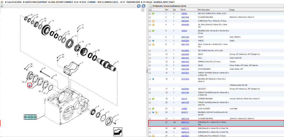This screenshot has height=137, width=284.
Task: Toggle round selector for SYNCHRONIZER ref 14
Action: [150, 69]
